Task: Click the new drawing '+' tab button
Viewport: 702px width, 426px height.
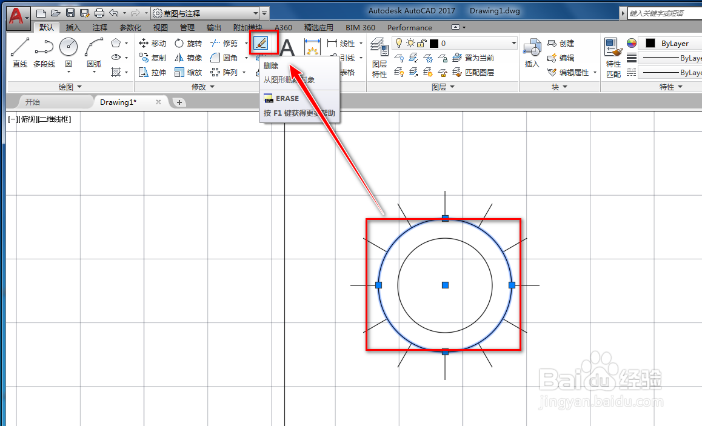Action: (179, 102)
